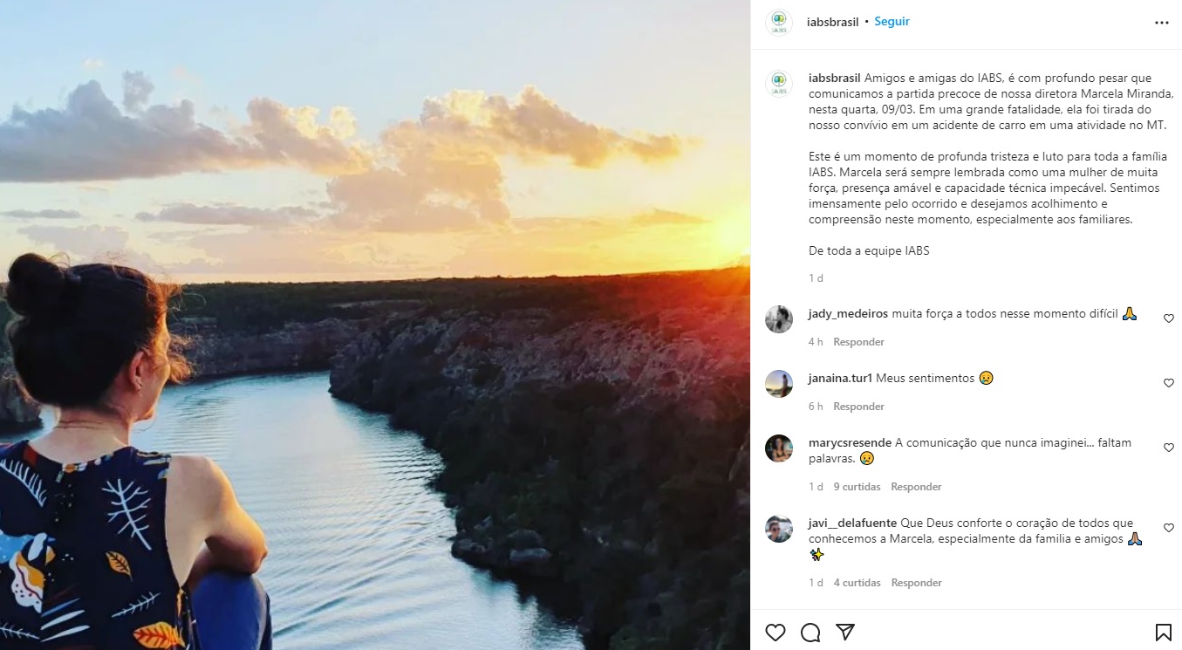
Task: Reply to janaina.tur1's comment
Action: click(x=858, y=407)
